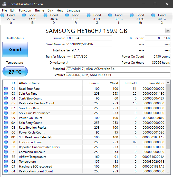Screen dimensions: 173x177
Task: Minimize the CrystalDiskInfo window
Action: coord(143,4)
